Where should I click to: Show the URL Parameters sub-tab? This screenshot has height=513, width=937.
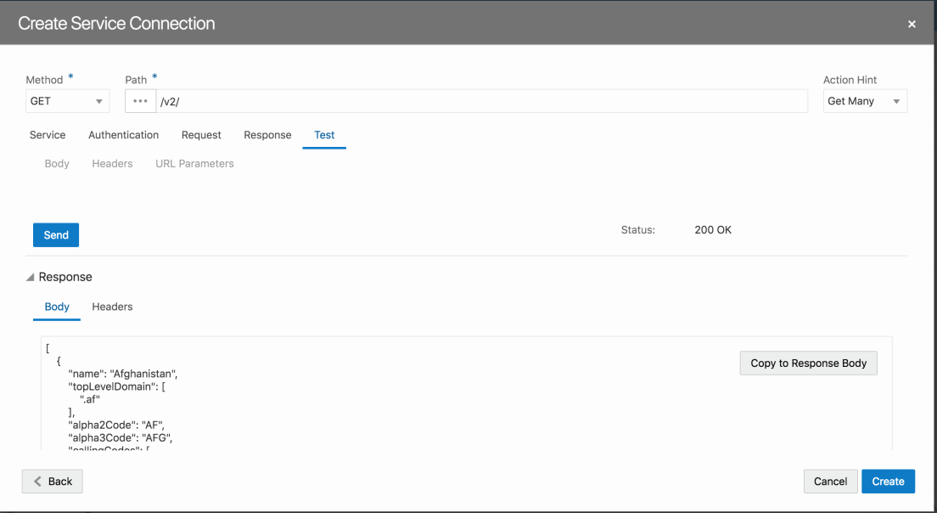point(194,163)
